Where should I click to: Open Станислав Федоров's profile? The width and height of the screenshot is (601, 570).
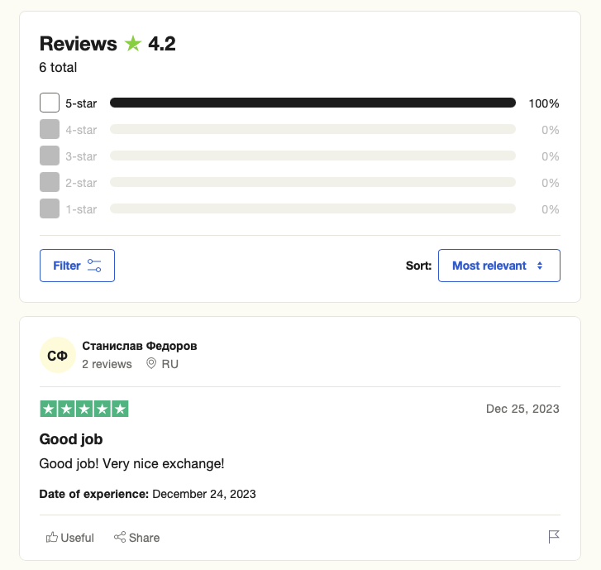click(x=140, y=346)
